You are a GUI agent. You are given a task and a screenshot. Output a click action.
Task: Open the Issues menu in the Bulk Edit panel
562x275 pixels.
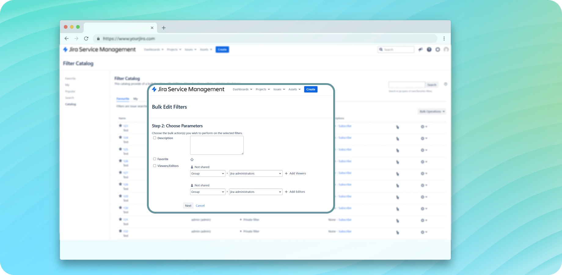[279, 90]
